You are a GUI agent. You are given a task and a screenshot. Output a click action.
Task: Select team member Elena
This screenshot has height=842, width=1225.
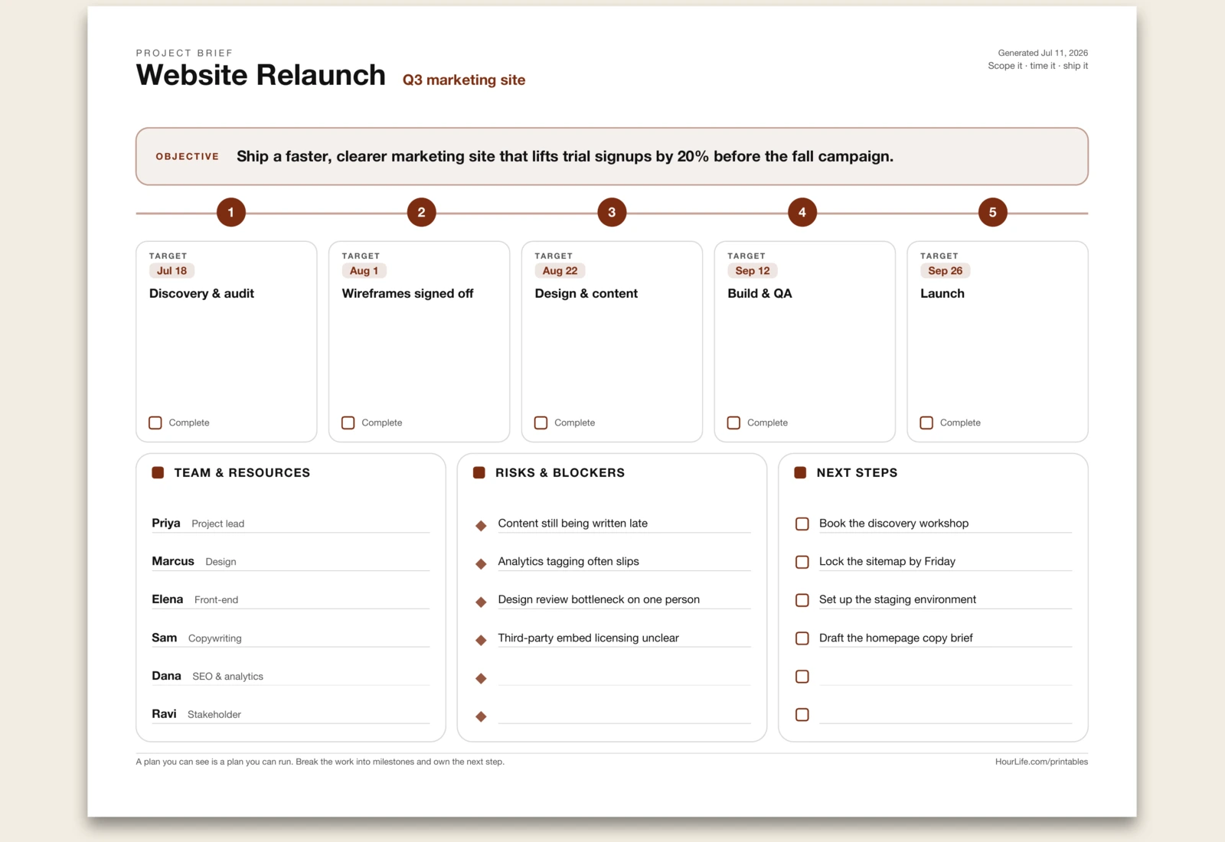pos(168,599)
